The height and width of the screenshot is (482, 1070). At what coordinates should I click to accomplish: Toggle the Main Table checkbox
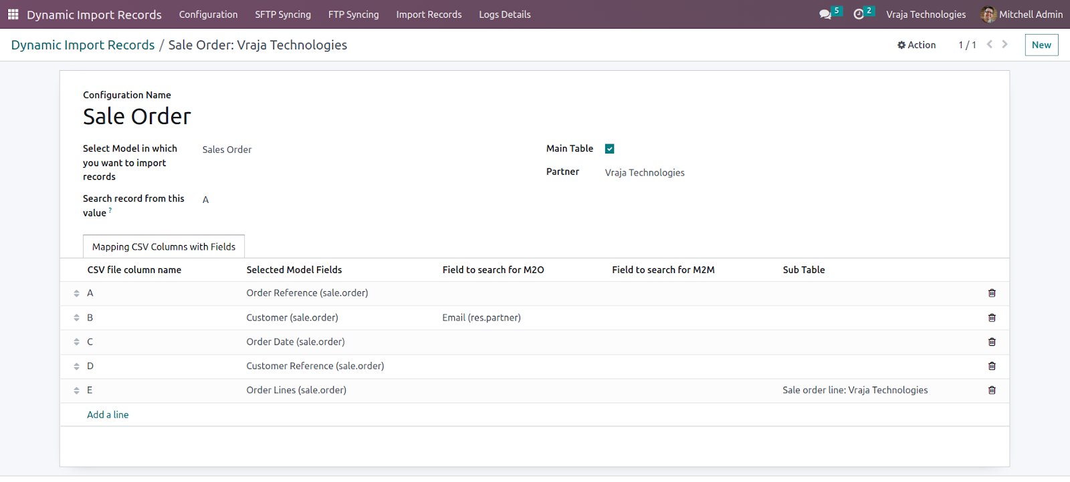[x=609, y=149]
